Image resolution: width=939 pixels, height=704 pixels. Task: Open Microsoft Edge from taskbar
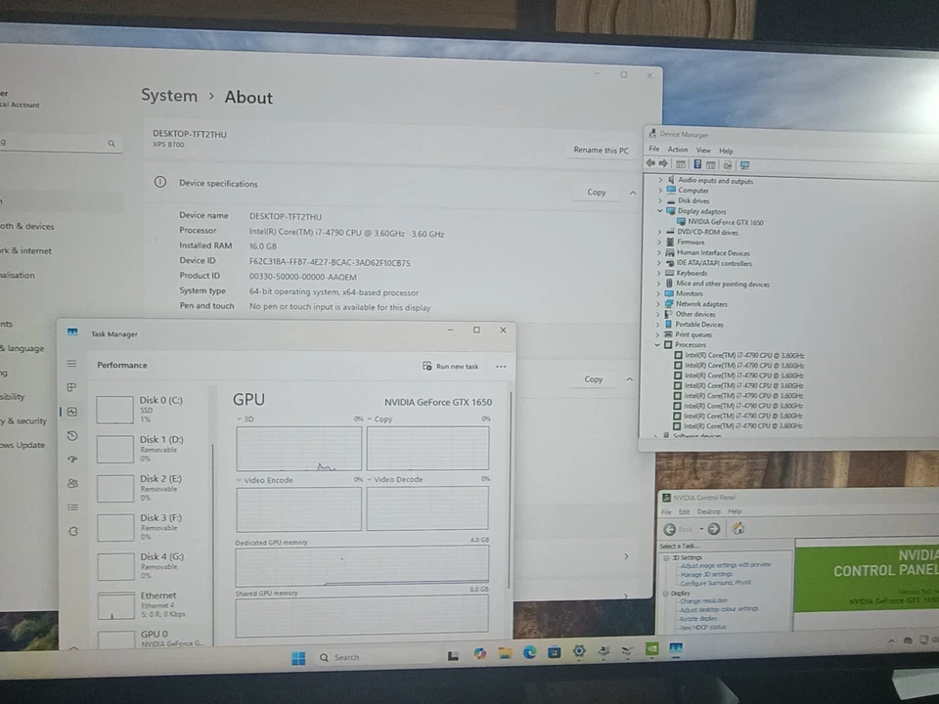coord(529,652)
